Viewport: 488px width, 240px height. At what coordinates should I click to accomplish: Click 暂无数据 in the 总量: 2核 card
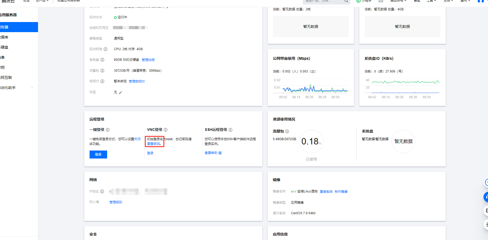point(311,27)
